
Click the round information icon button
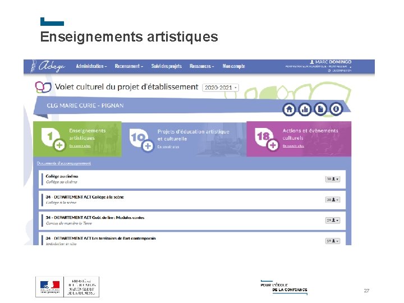[336, 109]
